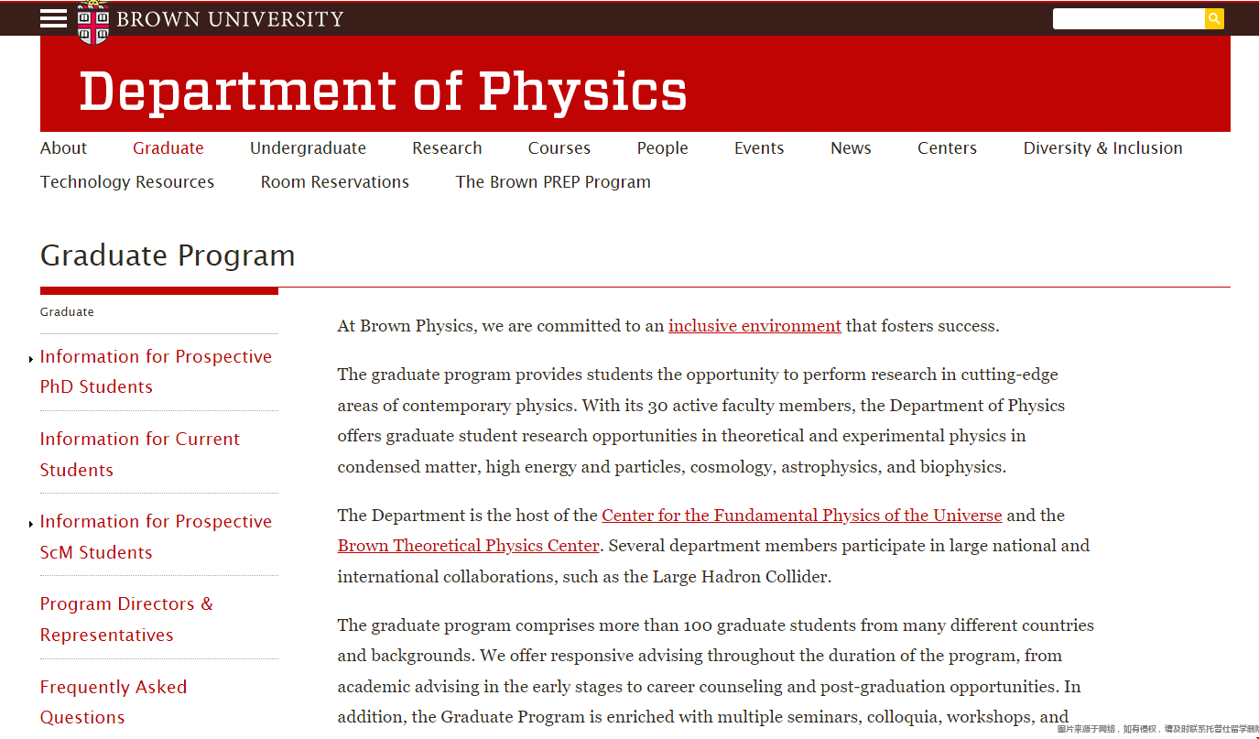This screenshot has width=1259, height=739.
Task: Open the About menu item
Action: tap(63, 148)
